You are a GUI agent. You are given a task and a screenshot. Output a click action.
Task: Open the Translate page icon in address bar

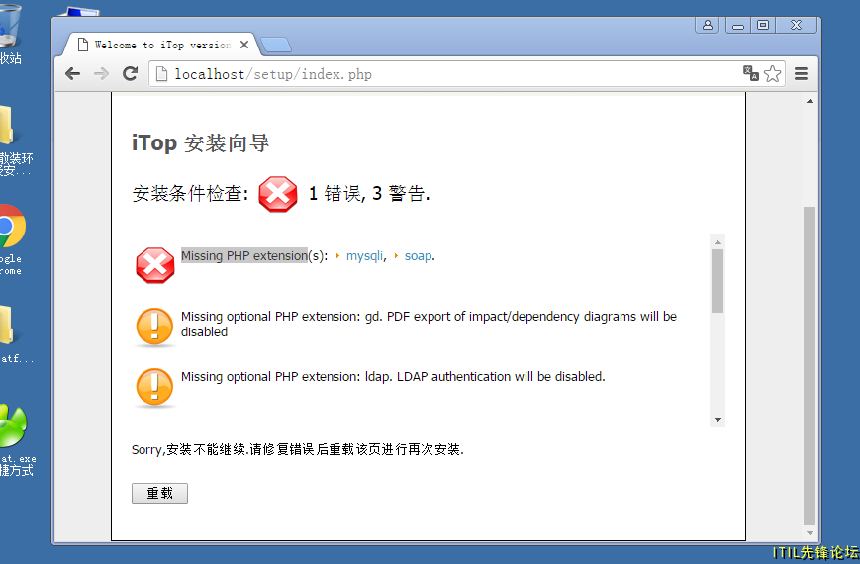[x=750, y=73]
